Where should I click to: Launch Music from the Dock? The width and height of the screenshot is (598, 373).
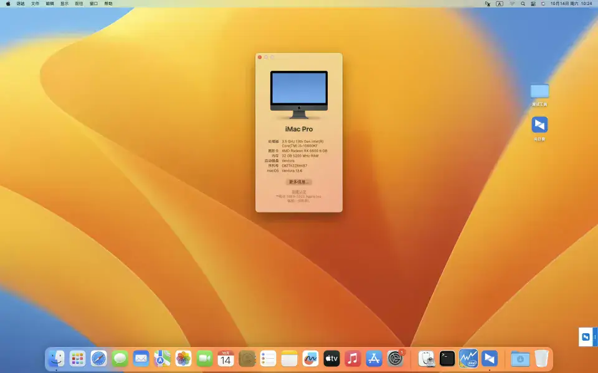pyautogui.click(x=353, y=359)
